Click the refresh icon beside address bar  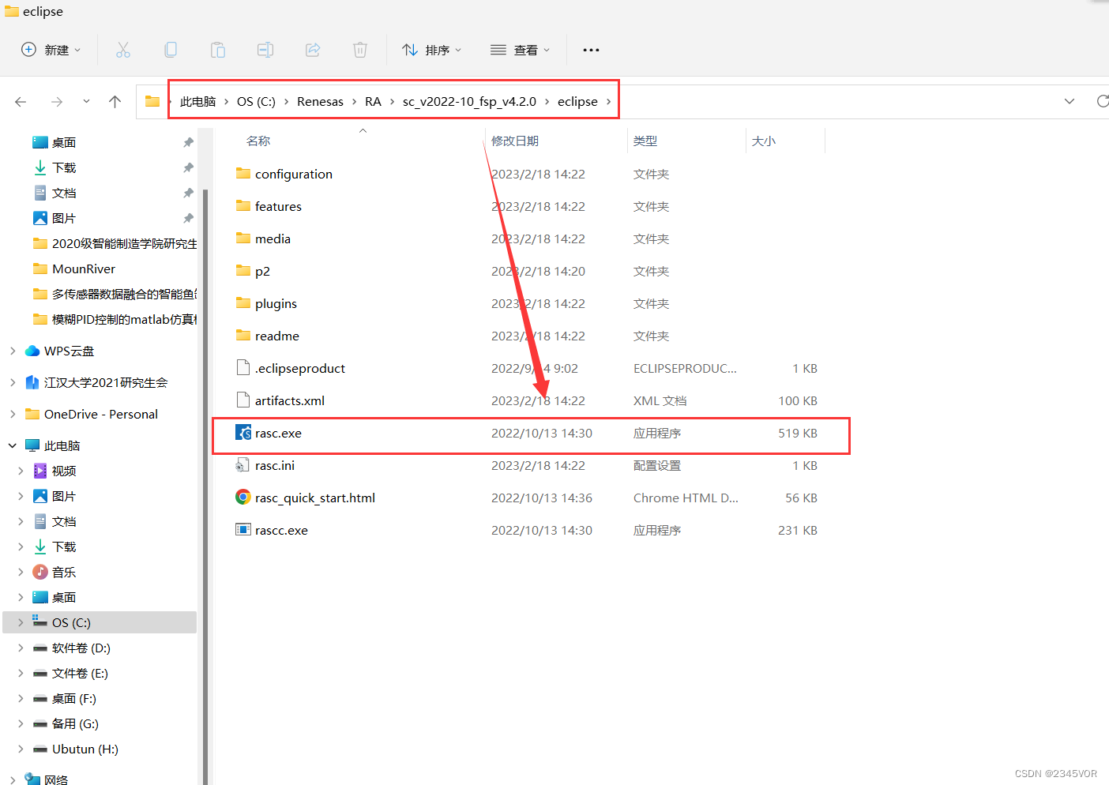tap(1103, 101)
